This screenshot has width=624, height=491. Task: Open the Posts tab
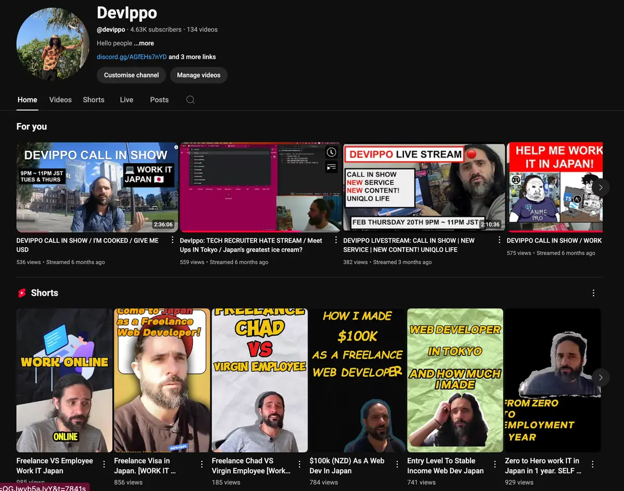coord(159,100)
